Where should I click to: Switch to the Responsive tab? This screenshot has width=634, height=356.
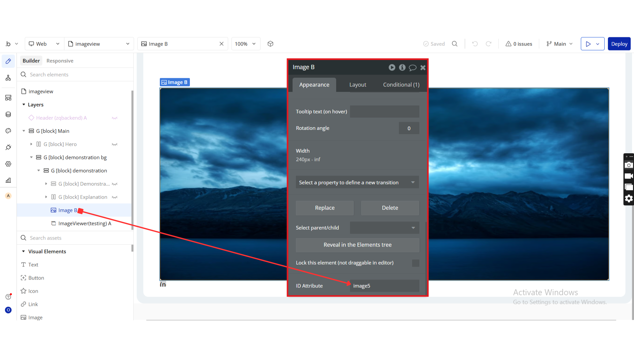point(60,61)
